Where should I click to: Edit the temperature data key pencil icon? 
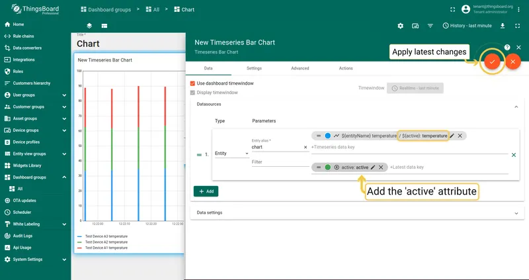[x=452, y=136]
